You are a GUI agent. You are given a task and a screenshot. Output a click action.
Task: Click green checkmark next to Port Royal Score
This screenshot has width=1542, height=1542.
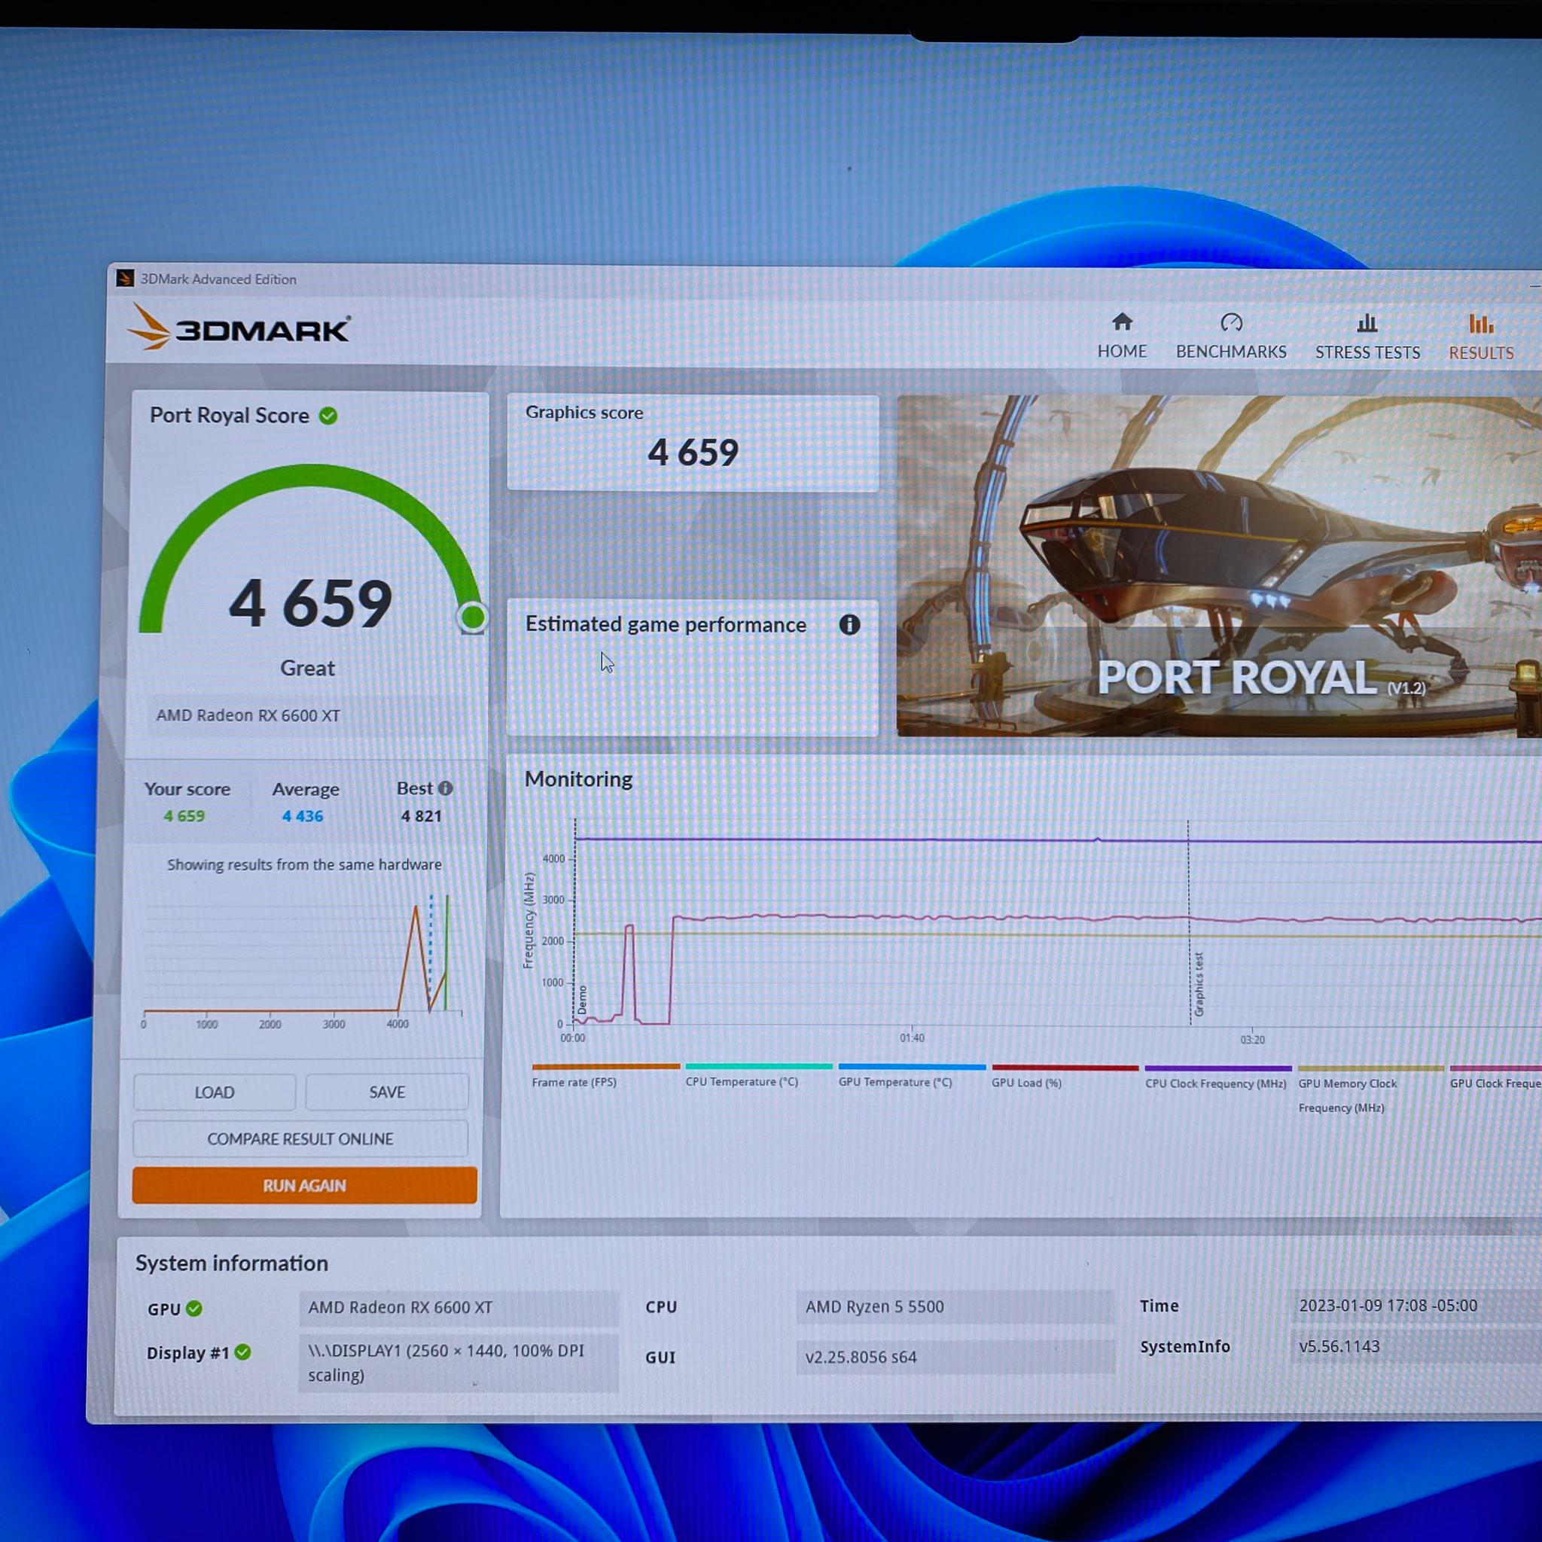click(328, 416)
